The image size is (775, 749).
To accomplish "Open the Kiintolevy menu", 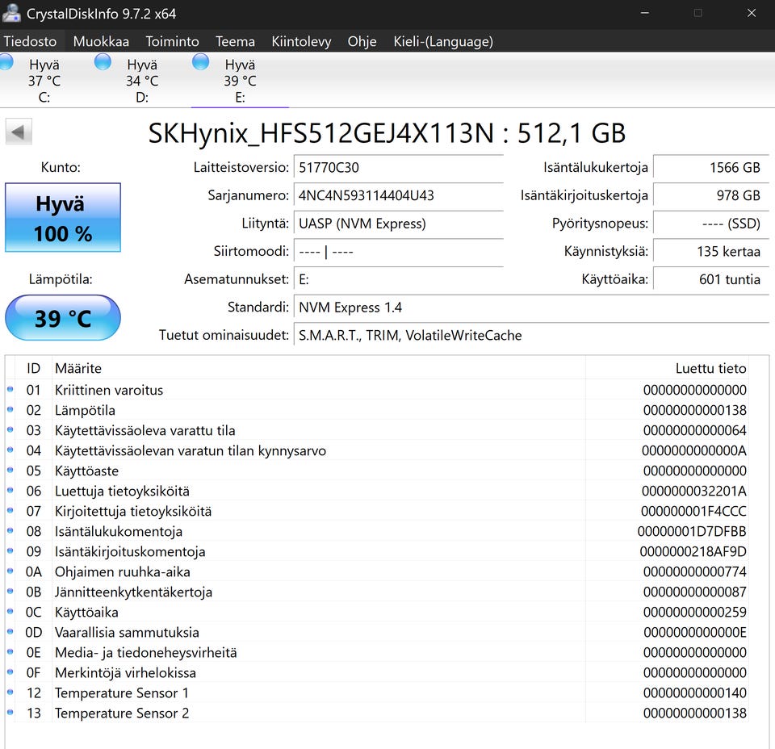I will (301, 41).
